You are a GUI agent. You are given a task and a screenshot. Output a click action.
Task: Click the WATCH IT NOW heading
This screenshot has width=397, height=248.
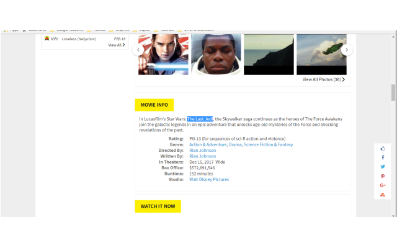158,206
